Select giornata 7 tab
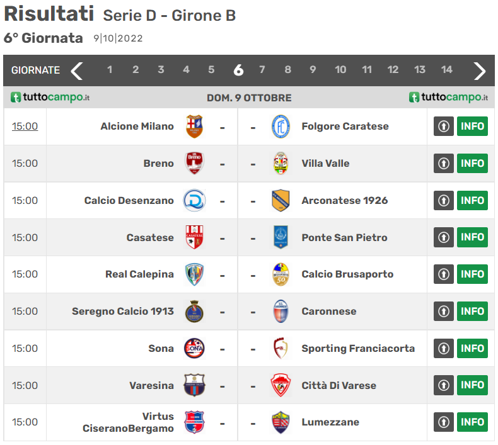Screen dimensions: 498x445 (262, 70)
